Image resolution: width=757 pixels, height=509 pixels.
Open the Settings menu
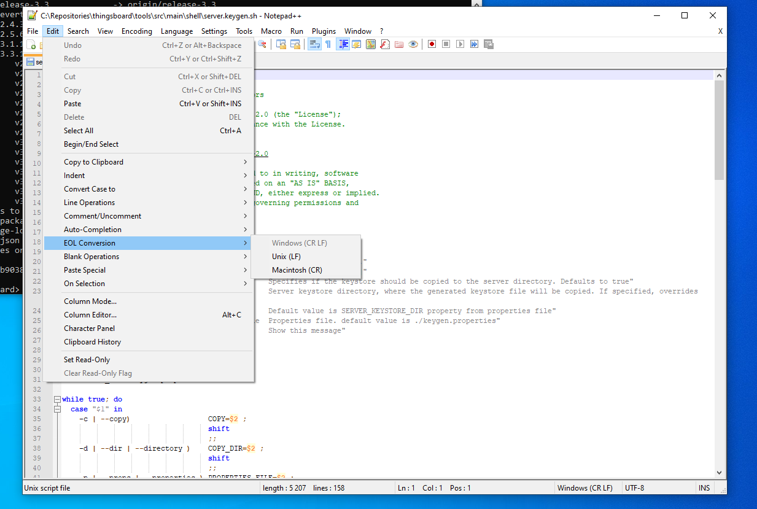(214, 31)
